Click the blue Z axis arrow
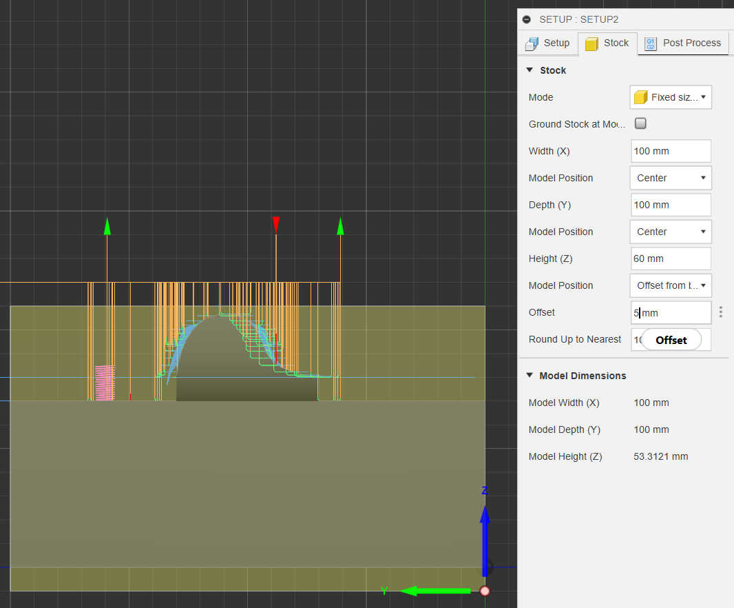 [485, 531]
